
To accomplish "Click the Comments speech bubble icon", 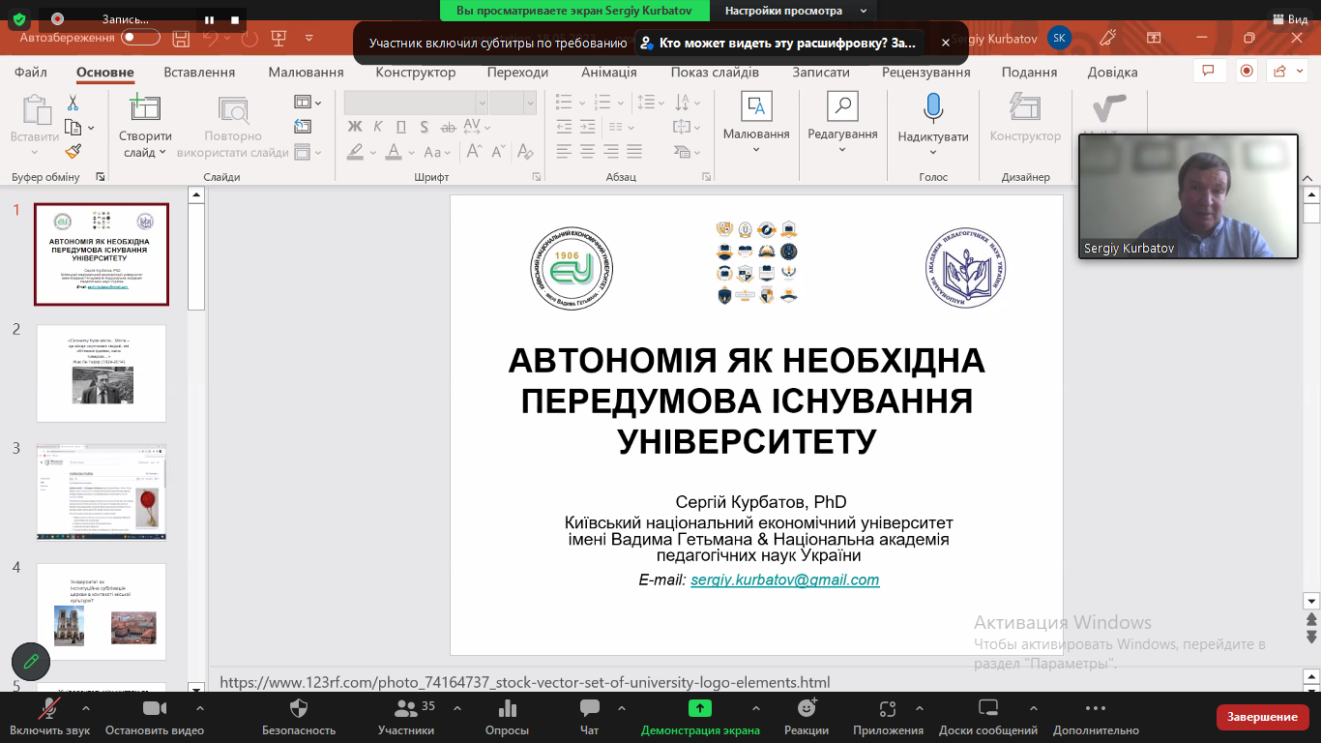I will pyautogui.click(x=1208, y=71).
